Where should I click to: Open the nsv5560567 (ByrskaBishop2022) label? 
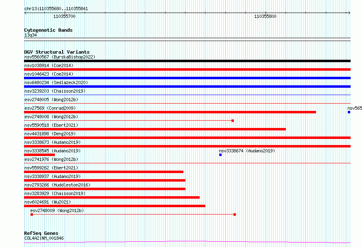click(60, 57)
